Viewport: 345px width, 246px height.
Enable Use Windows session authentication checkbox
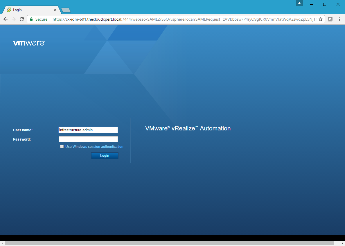[62, 147]
